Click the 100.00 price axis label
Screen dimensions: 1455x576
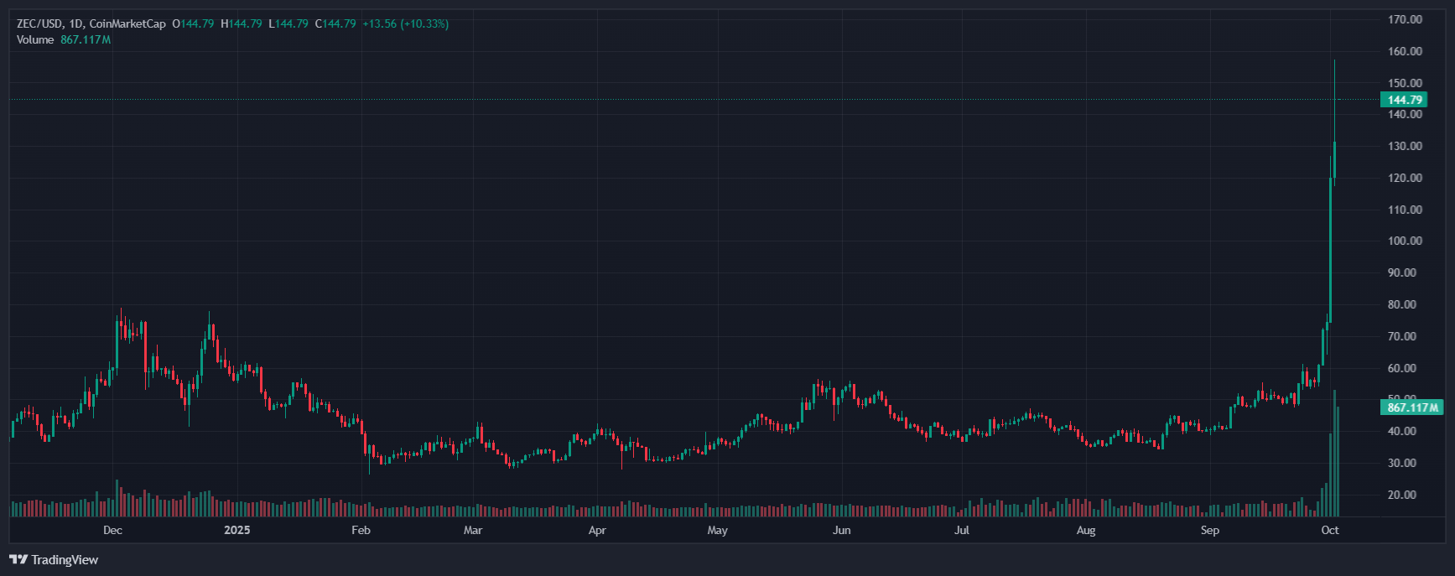point(1405,241)
